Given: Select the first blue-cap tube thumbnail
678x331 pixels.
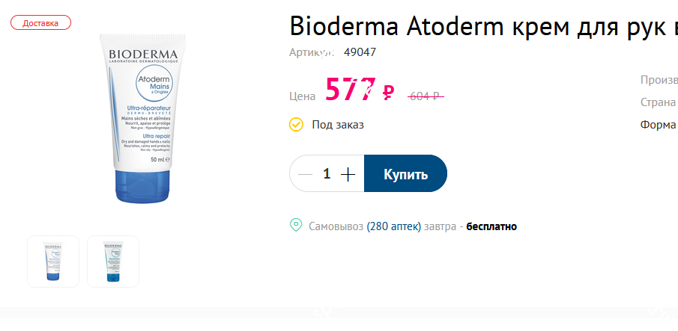Looking at the screenshot, I should coord(53,262).
